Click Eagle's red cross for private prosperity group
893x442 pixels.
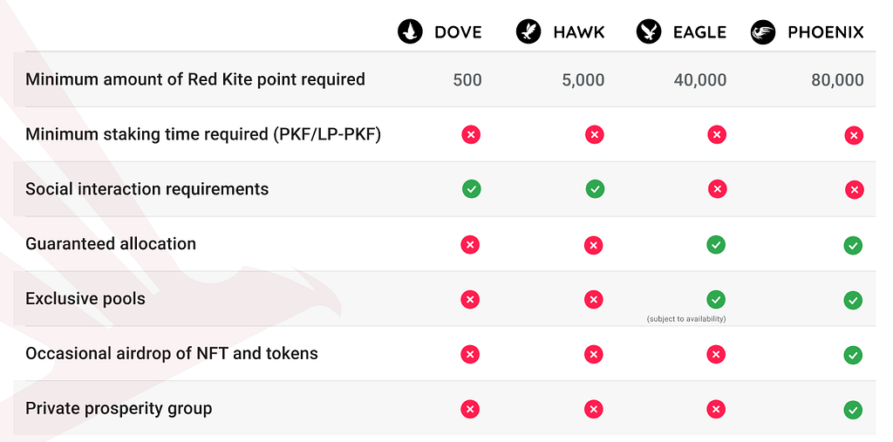(716, 409)
